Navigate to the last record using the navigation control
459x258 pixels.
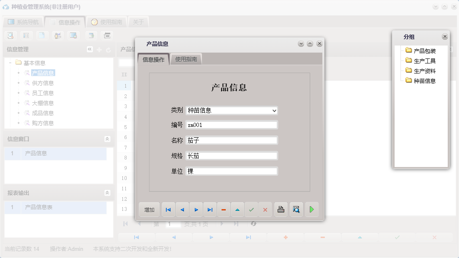pyautogui.click(x=210, y=209)
